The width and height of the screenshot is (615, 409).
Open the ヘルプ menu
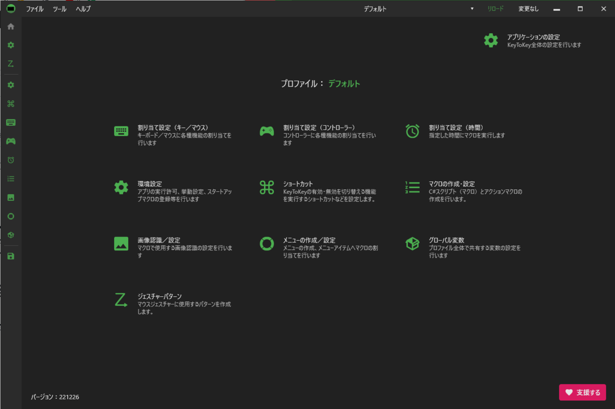pyautogui.click(x=83, y=9)
